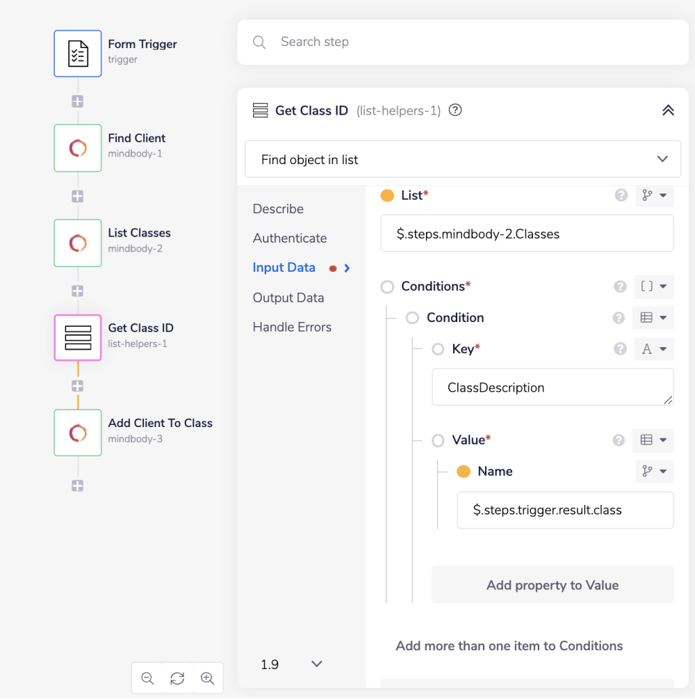Click the zoom out magnifier icon
This screenshot has height=699, width=695.
click(x=147, y=678)
